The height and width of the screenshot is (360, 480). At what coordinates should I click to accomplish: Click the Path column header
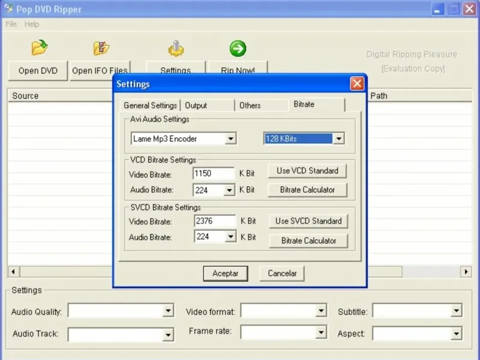pyautogui.click(x=419, y=96)
